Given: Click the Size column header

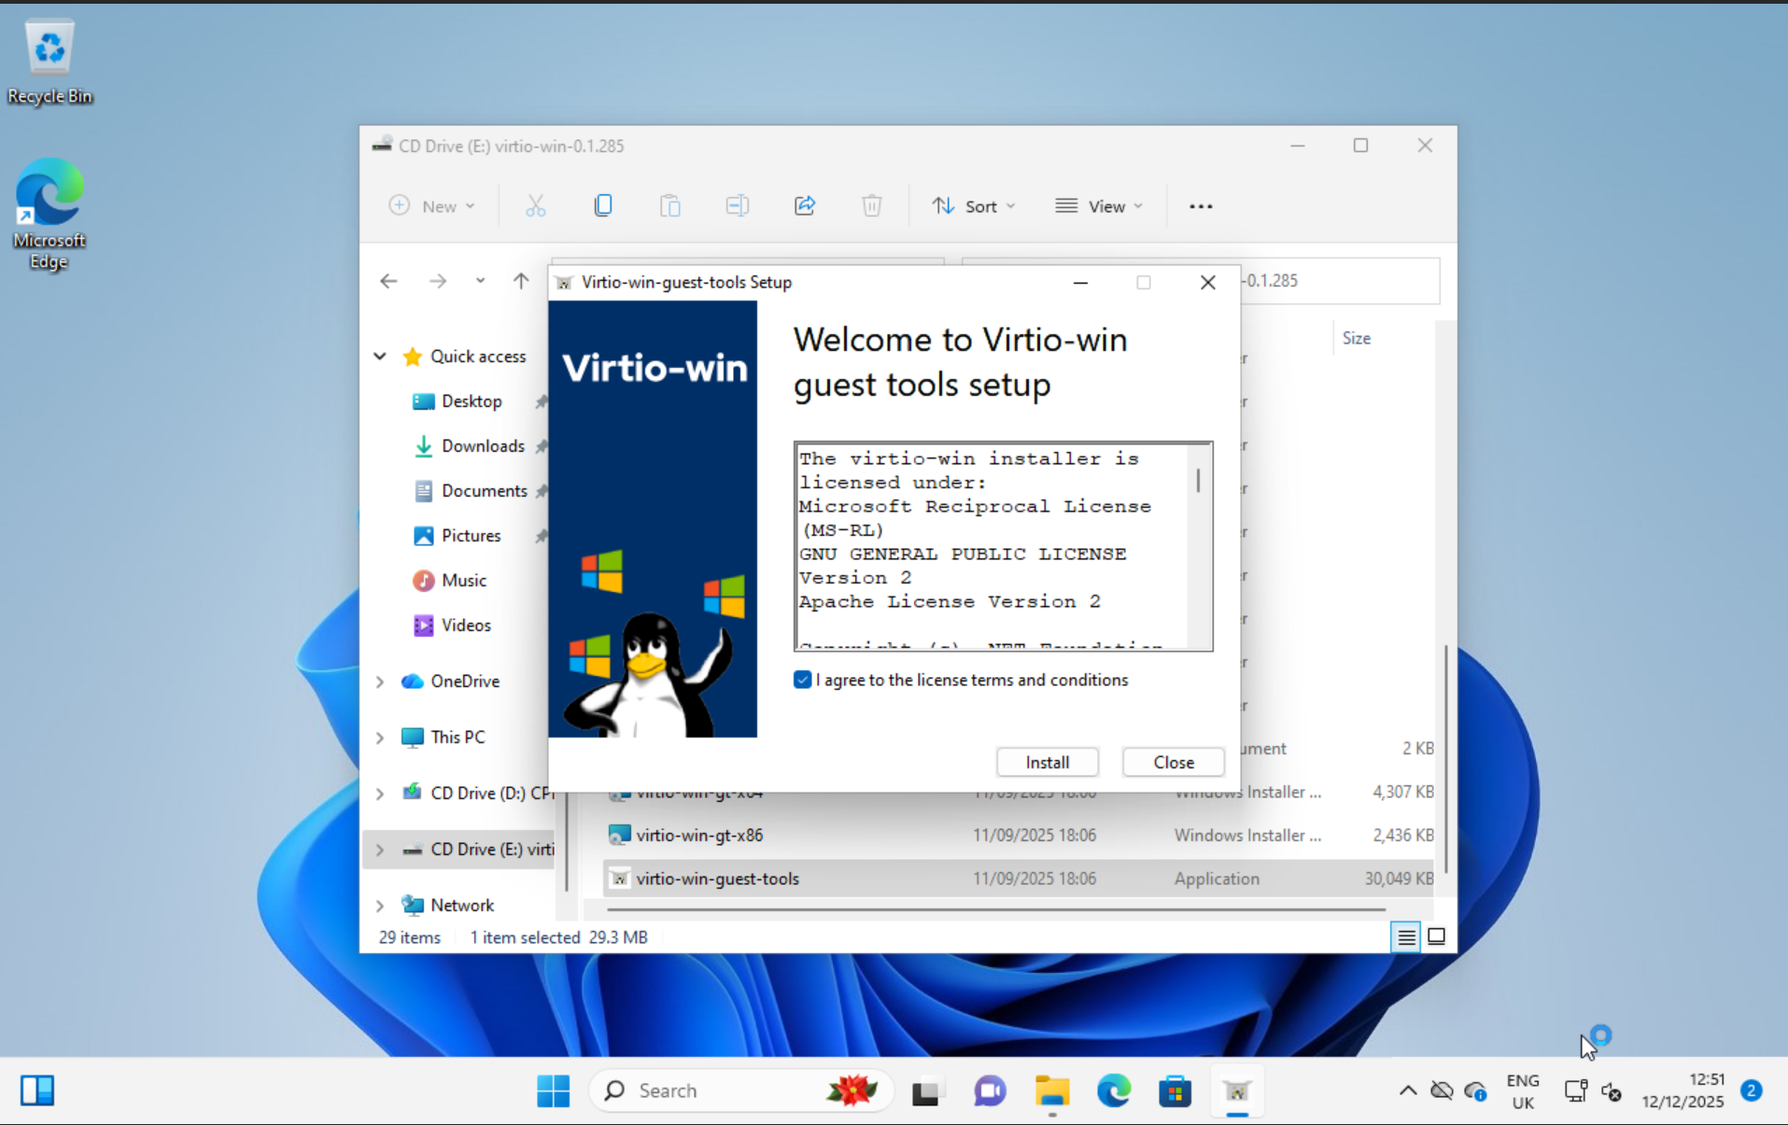Looking at the screenshot, I should 1357,338.
